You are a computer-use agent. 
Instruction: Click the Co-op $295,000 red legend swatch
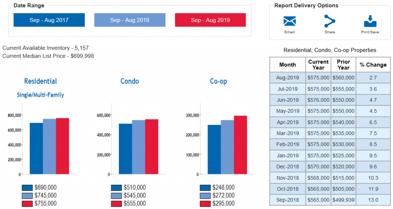pyautogui.click(x=205, y=203)
